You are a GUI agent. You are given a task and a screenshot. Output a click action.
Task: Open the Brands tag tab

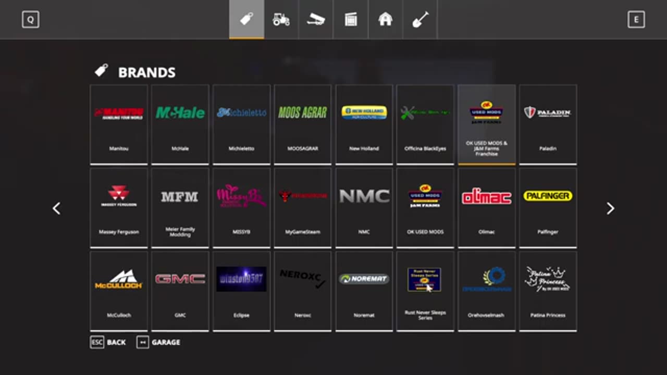[246, 19]
